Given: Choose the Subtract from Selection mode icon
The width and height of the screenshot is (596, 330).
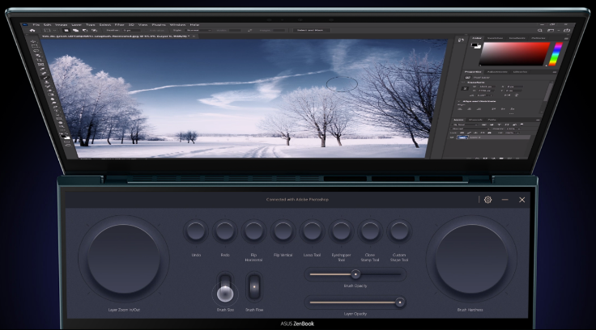Looking at the screenshot, I should coord(85,30).
